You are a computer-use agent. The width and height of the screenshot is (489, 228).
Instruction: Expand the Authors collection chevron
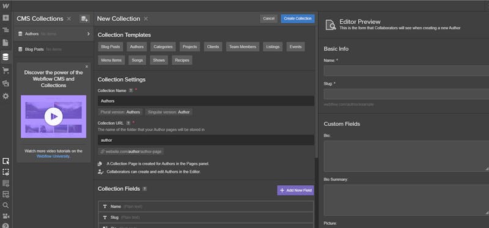tap(89, 34)
